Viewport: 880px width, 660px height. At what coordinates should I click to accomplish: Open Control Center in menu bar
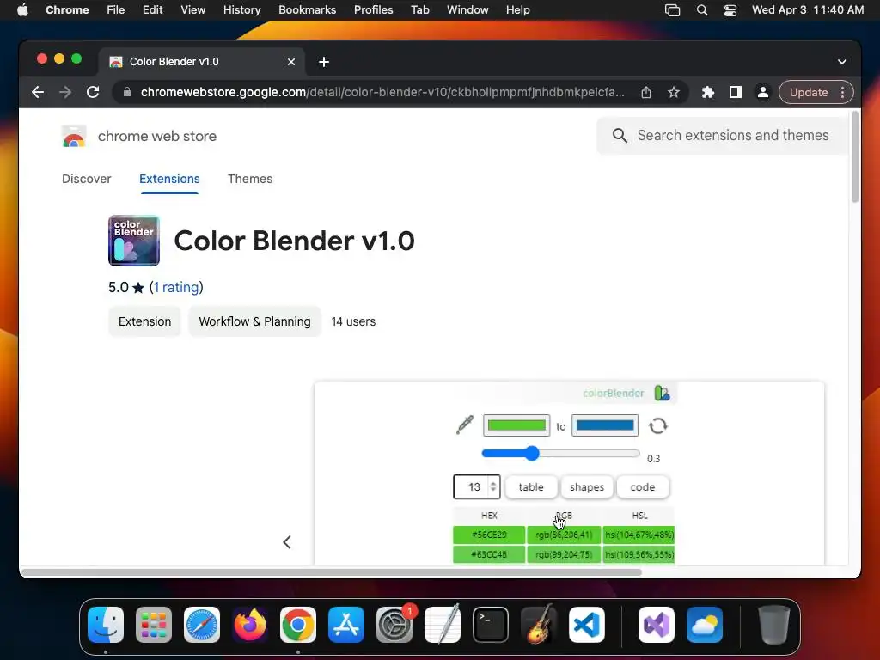click(x=730, y=10)
